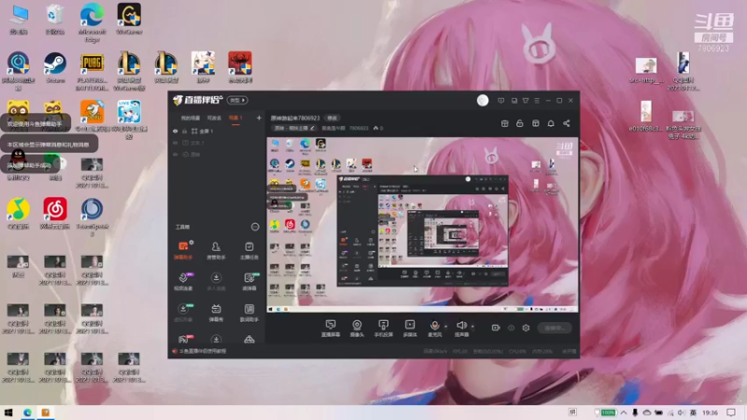
Task: Click the orange app icon on the taskbar
Action: pos(46,413)
